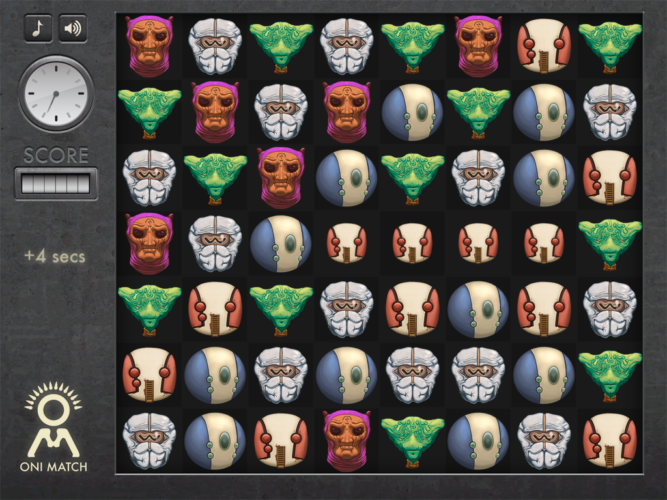Select the orange demon mask starting the fourth row

coord(149,243)
